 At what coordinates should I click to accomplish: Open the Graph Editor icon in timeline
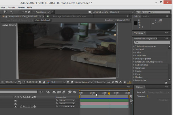click(75, 92)
